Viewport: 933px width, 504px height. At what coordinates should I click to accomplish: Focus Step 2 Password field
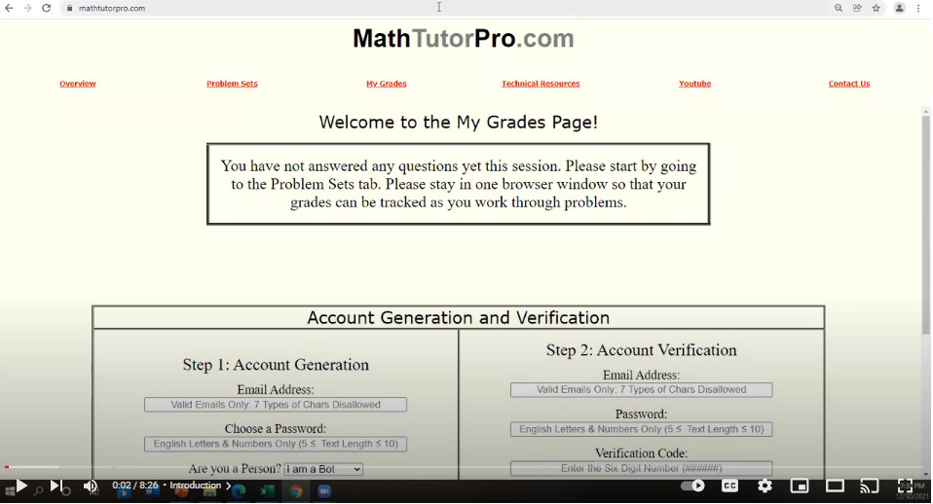click(x=642, y=429)
